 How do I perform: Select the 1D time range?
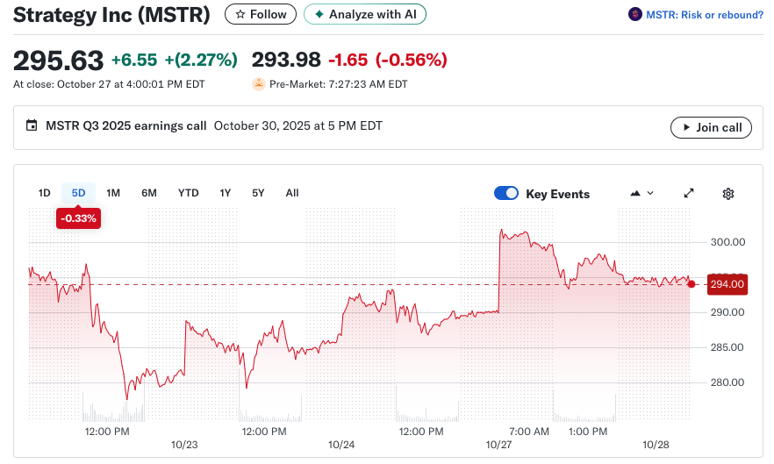click(x=45, y=193)
